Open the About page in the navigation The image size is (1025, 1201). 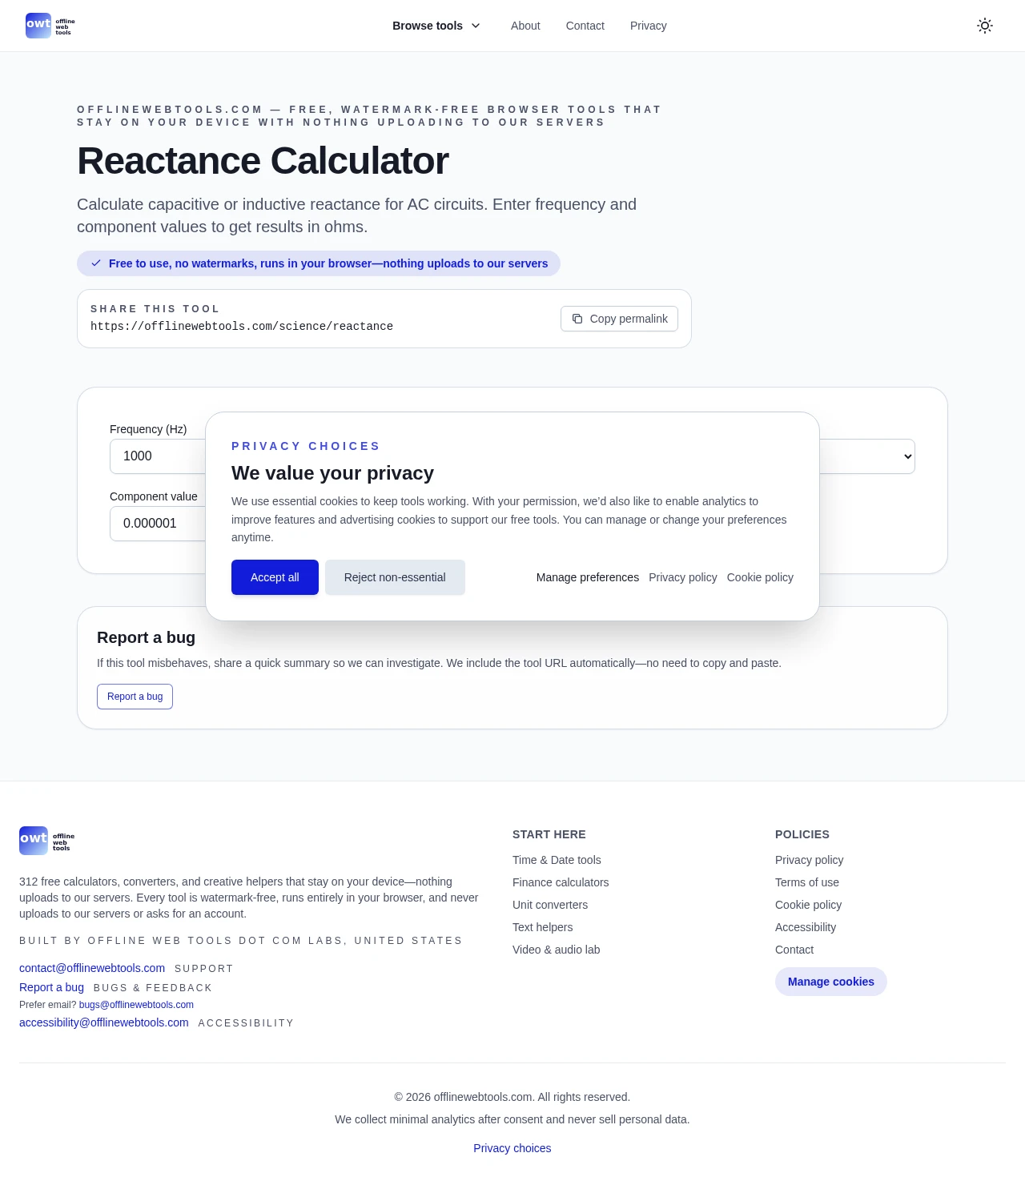point(525,26)
